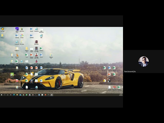The image size is (164, 123).
Task: Select the long-haired woman portrait thumbnail
Action: 36,42
